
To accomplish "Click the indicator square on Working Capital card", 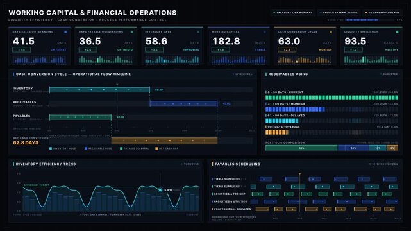I will coord(264,32).
